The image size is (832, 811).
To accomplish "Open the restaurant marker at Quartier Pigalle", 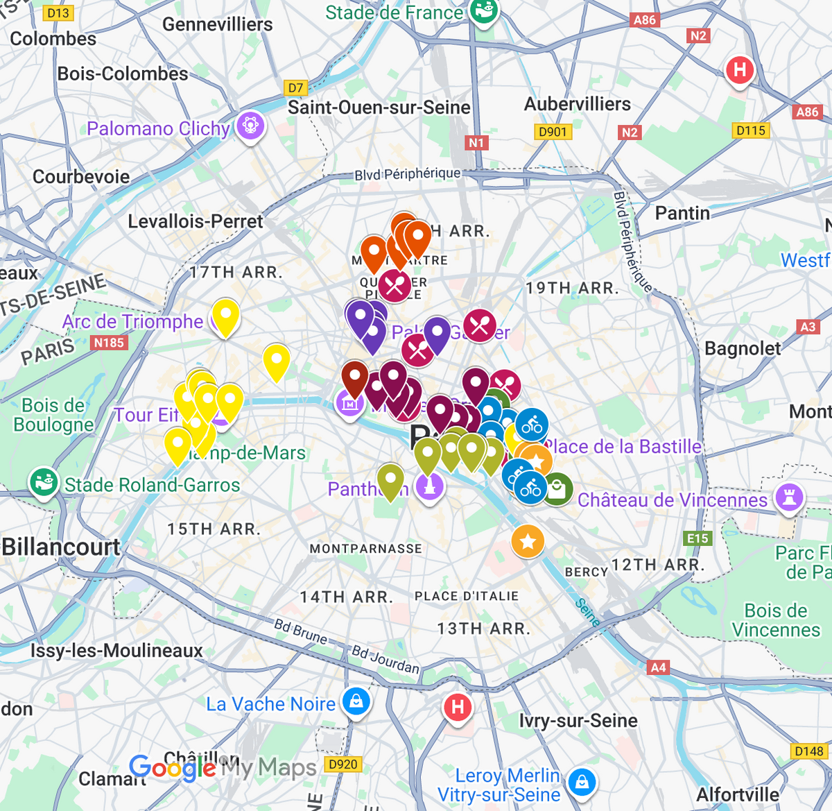I will (395, 285).
